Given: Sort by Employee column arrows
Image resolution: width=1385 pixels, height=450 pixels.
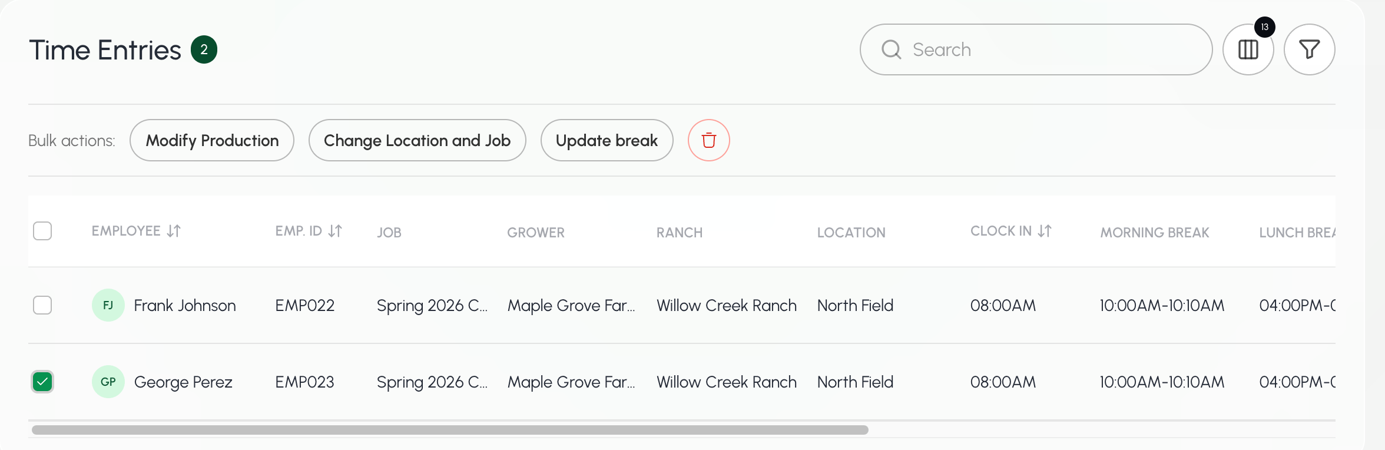Looking at the screenshot, I should click(174, 231).
